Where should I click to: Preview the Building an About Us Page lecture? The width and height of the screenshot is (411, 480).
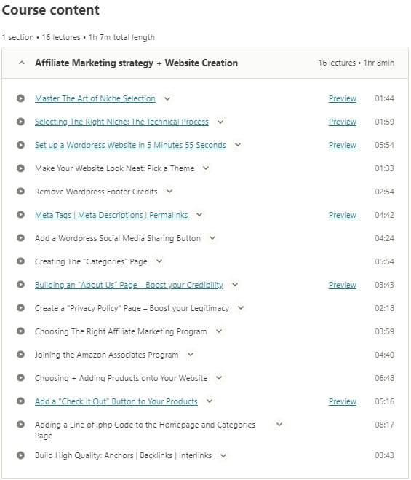(x=343, y=285)
